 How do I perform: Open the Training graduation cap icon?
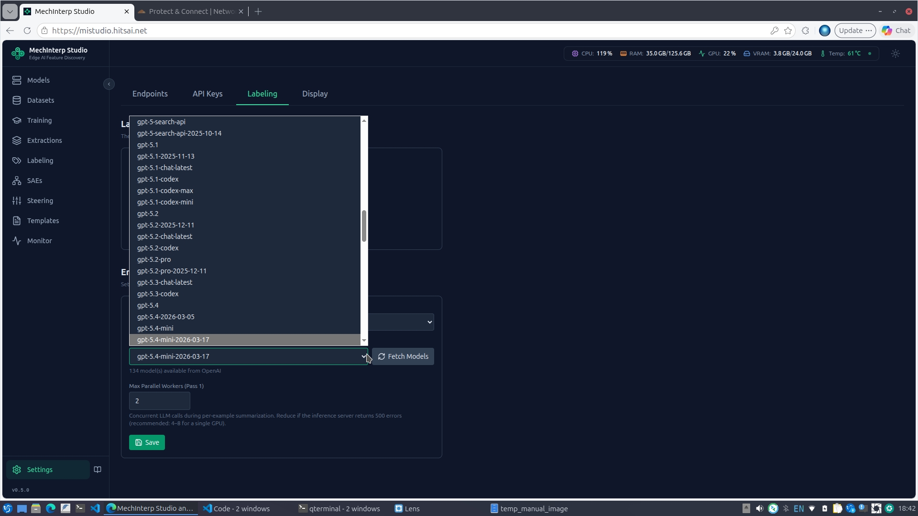click(x=17, y=120)
